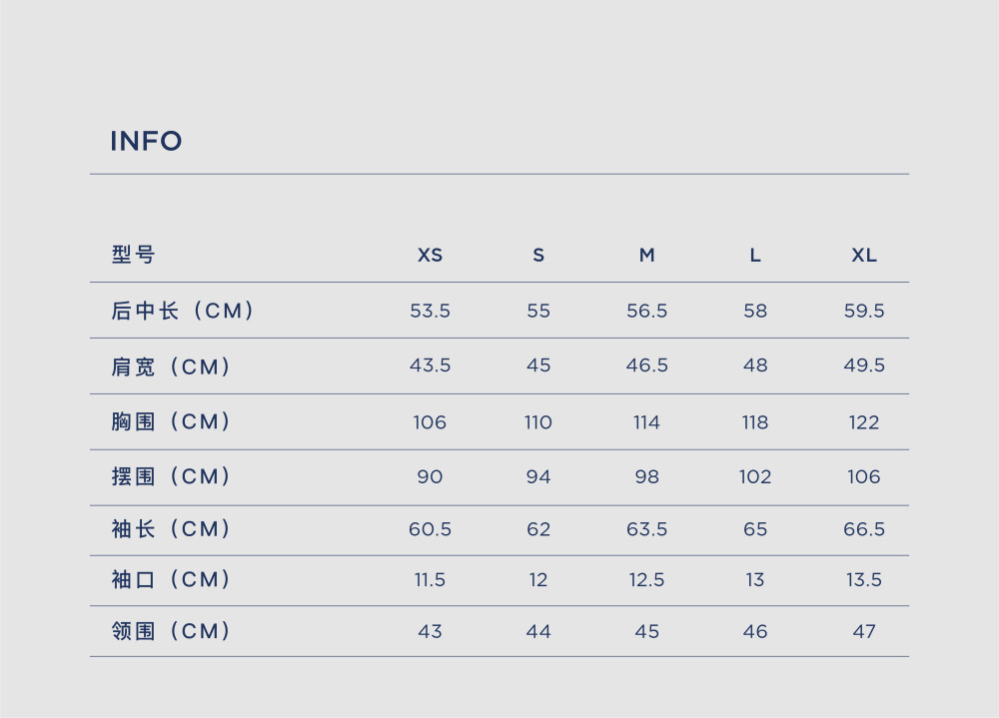Click the 12 cuff value for S
999x718 pixels.
click(x=538, y=580)
